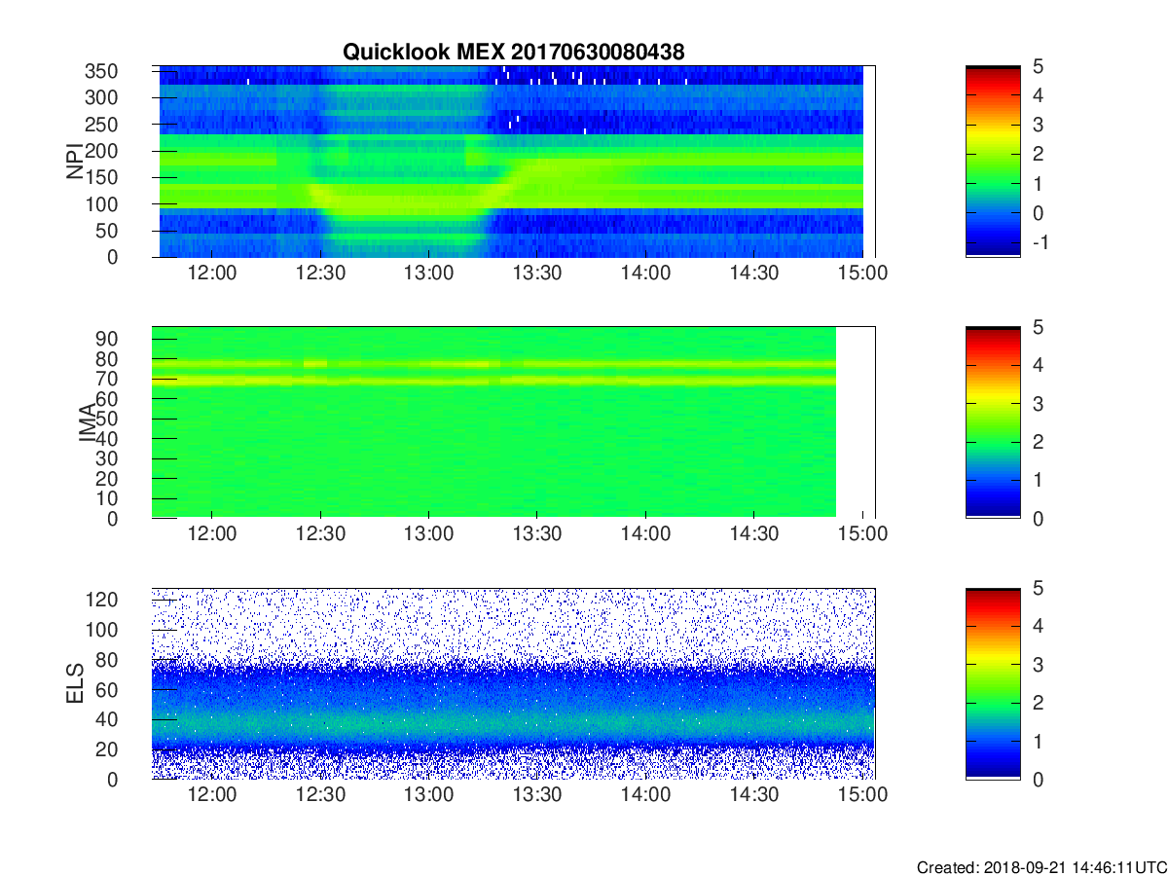Click '12:00' under the IMA panel

pyautogui.click(x=212, y=535)
